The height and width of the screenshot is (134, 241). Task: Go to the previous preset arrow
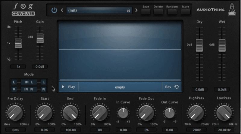pos(62,10)
